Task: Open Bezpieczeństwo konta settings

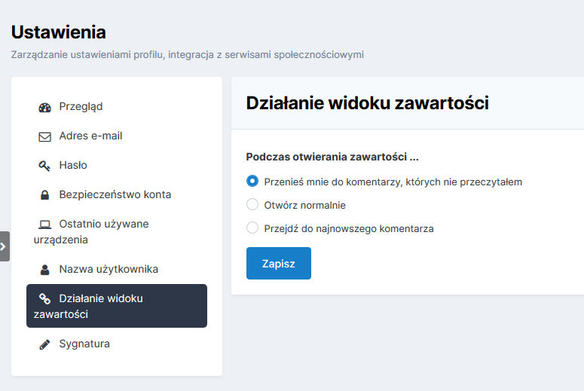Action: (x=115, y=195)
